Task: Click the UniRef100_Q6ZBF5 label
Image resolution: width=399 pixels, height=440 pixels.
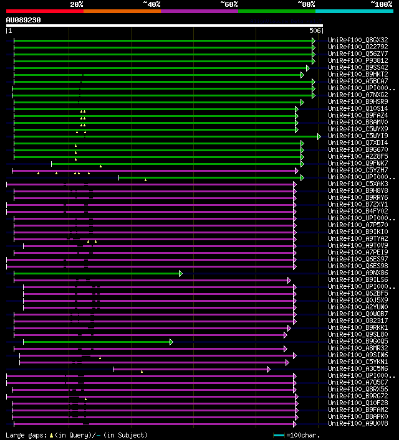Action: [x=358, y=293]
